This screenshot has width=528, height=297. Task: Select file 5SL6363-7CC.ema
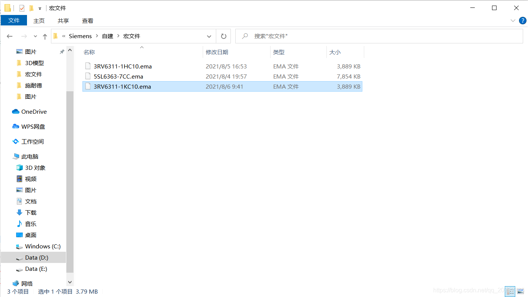tap(118, 76)
